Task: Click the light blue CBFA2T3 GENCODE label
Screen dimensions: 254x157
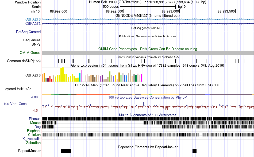Action: coord(33,19)
